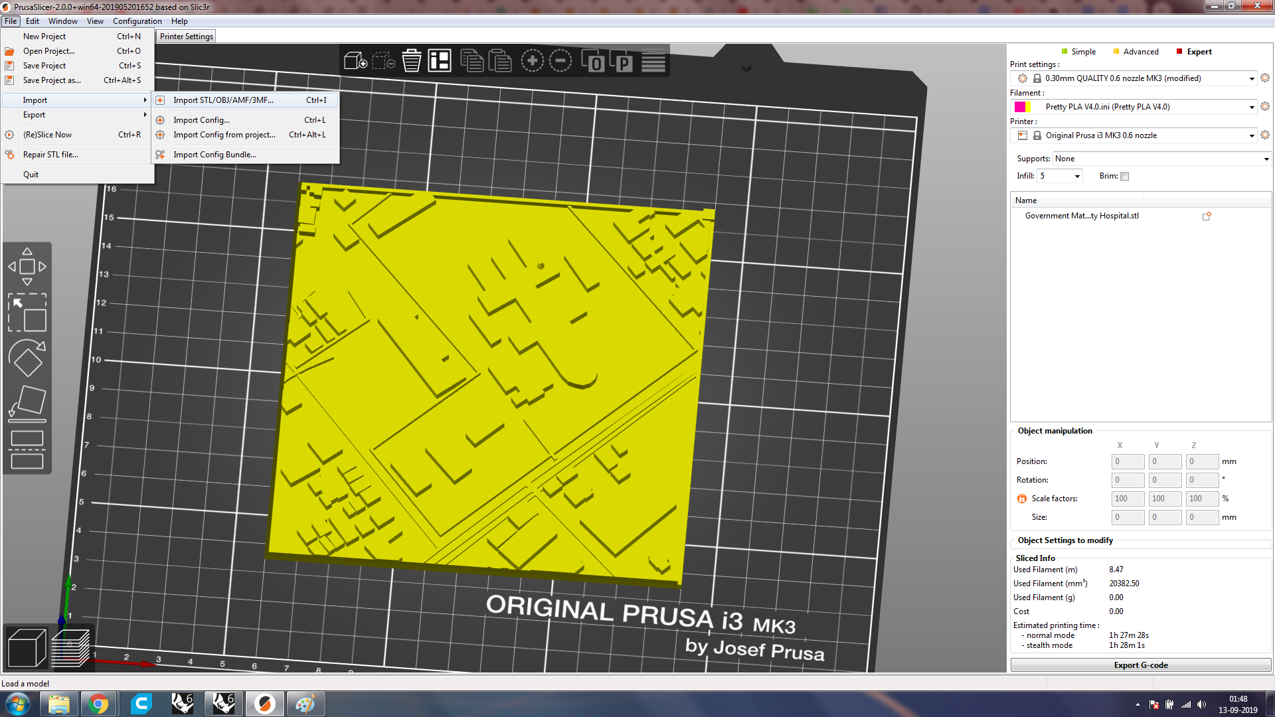Open the Supports dropdown
Screen dimensions: 1275x717
coord(1266,159)
